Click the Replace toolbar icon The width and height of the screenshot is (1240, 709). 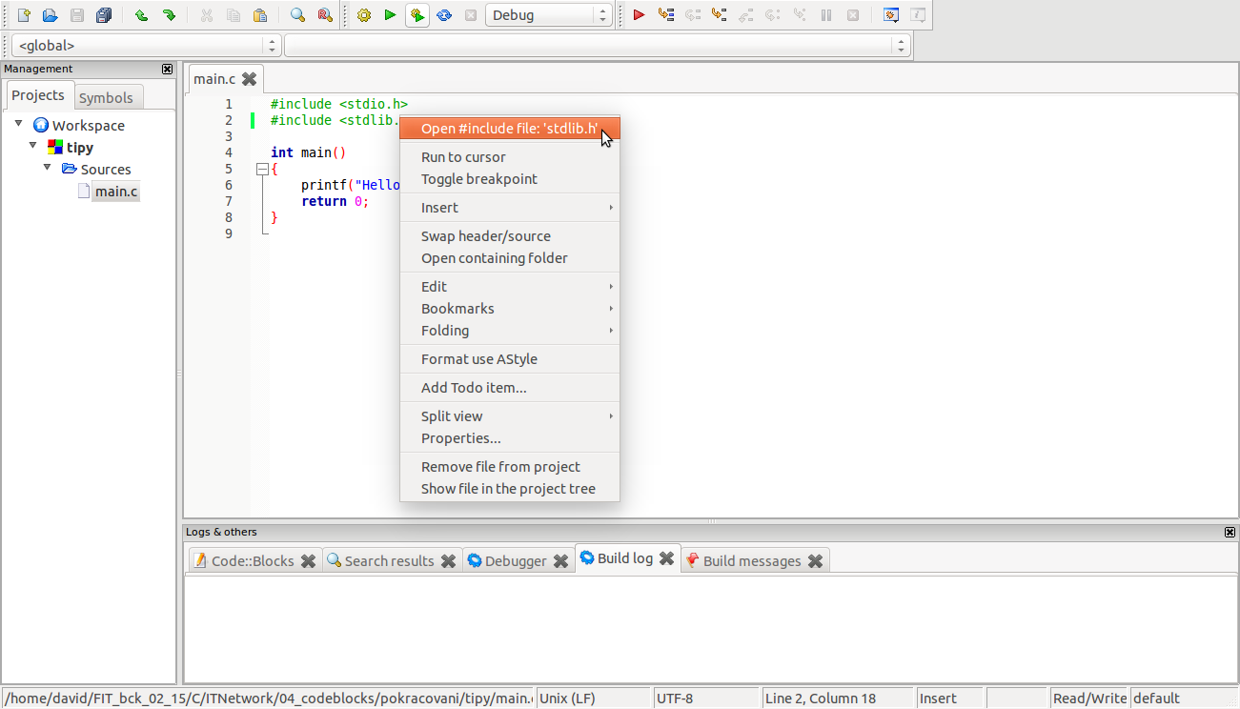(323, 14)
